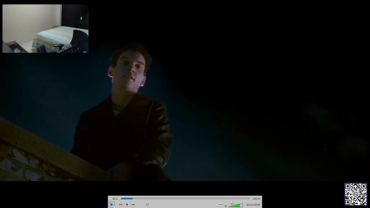Screen dimensions: 370x208
Task: Click the double-arrow button beside the speaker
Action: point(221,205)
